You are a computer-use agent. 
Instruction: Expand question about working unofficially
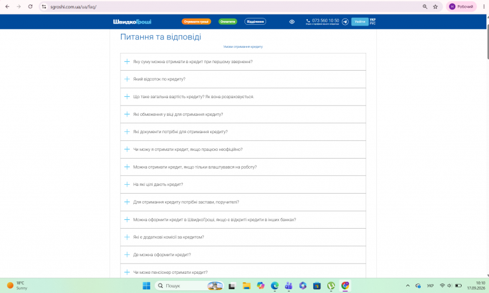(243, 149)
